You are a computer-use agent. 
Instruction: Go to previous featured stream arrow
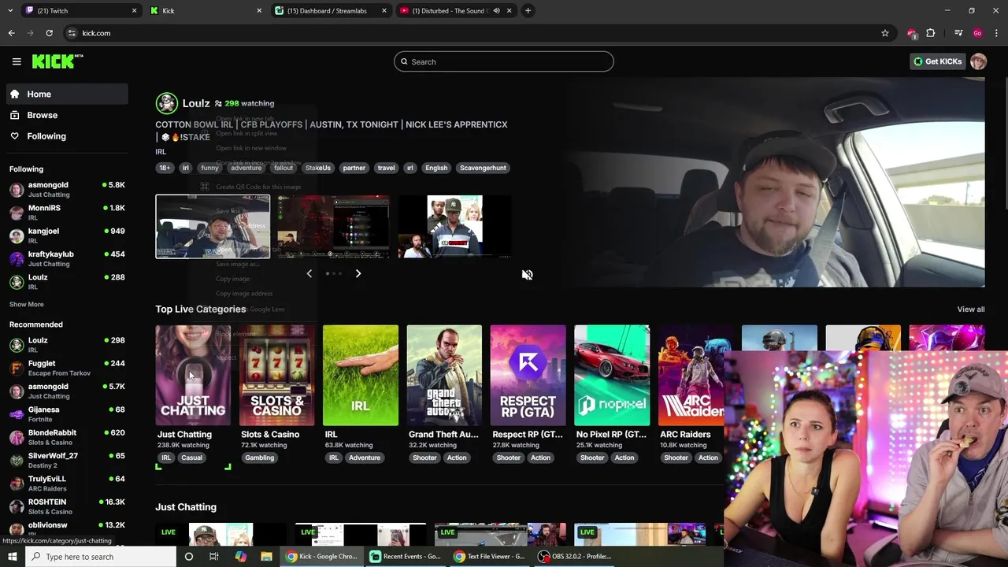309,273
